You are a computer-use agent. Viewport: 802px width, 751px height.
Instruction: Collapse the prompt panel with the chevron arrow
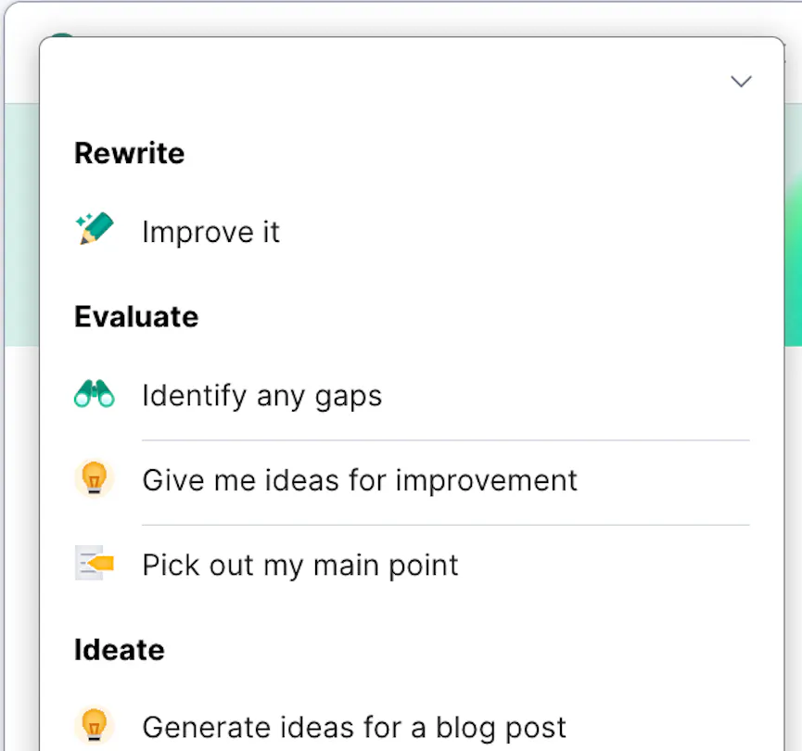[x=741, y=81]
